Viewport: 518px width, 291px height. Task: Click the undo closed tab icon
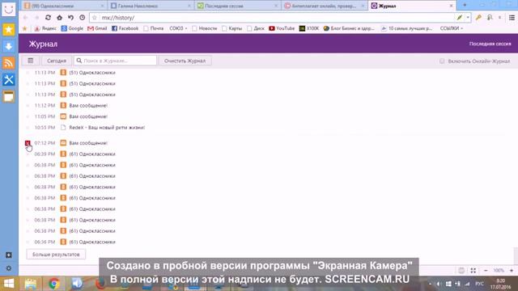[x=70, y=18]
